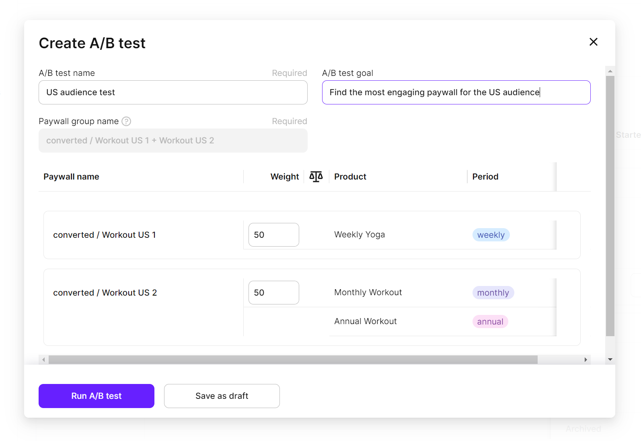
Task: Focus the A/B test goal input
Action: point(456,92)
